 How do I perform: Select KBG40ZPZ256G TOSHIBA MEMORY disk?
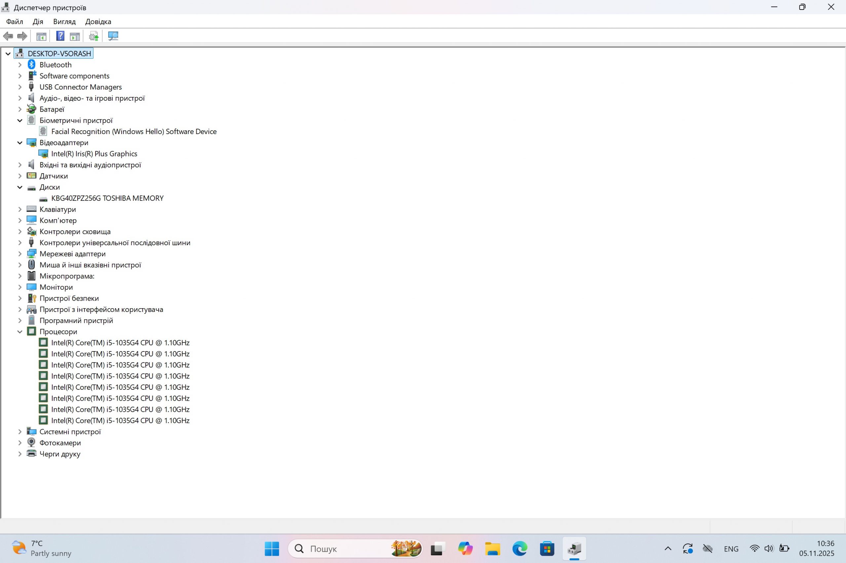point(107,198)
